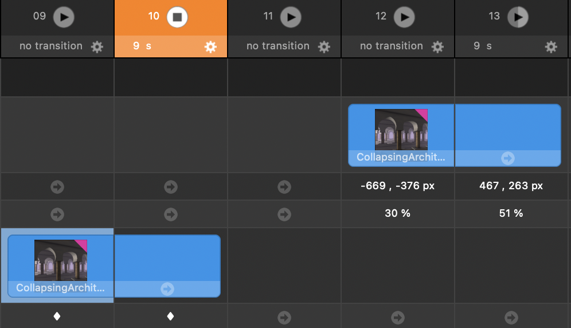Select the 51 % scale value
Viewport: 571px width, 328px height.
511,213
